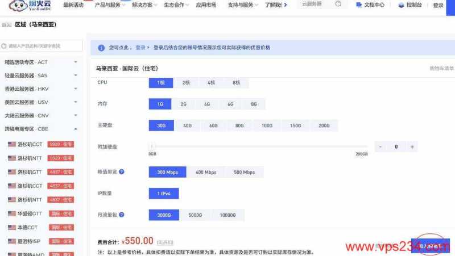Choose 300 Mbps peak bandwidth

167,172
